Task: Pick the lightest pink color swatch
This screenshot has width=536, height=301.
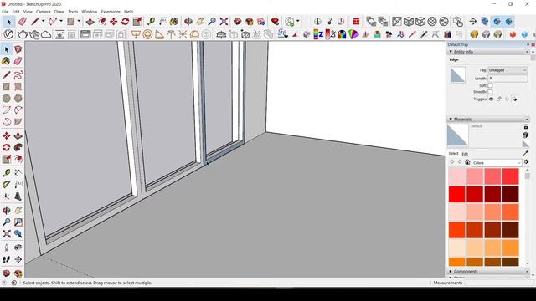Action: pyautogui.click(x=457, y=176)
